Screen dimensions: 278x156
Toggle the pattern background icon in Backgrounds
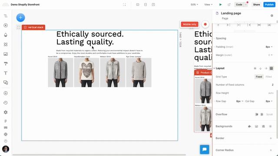(264, 126)
